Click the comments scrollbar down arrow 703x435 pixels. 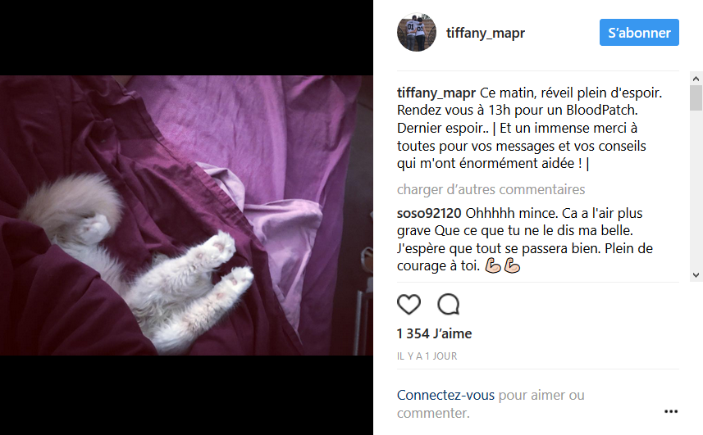[x=696, y=275]
